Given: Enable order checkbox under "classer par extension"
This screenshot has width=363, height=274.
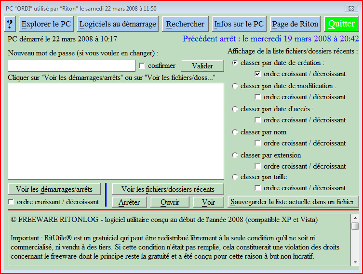Looking at the screenshot, I should [258, 167].
